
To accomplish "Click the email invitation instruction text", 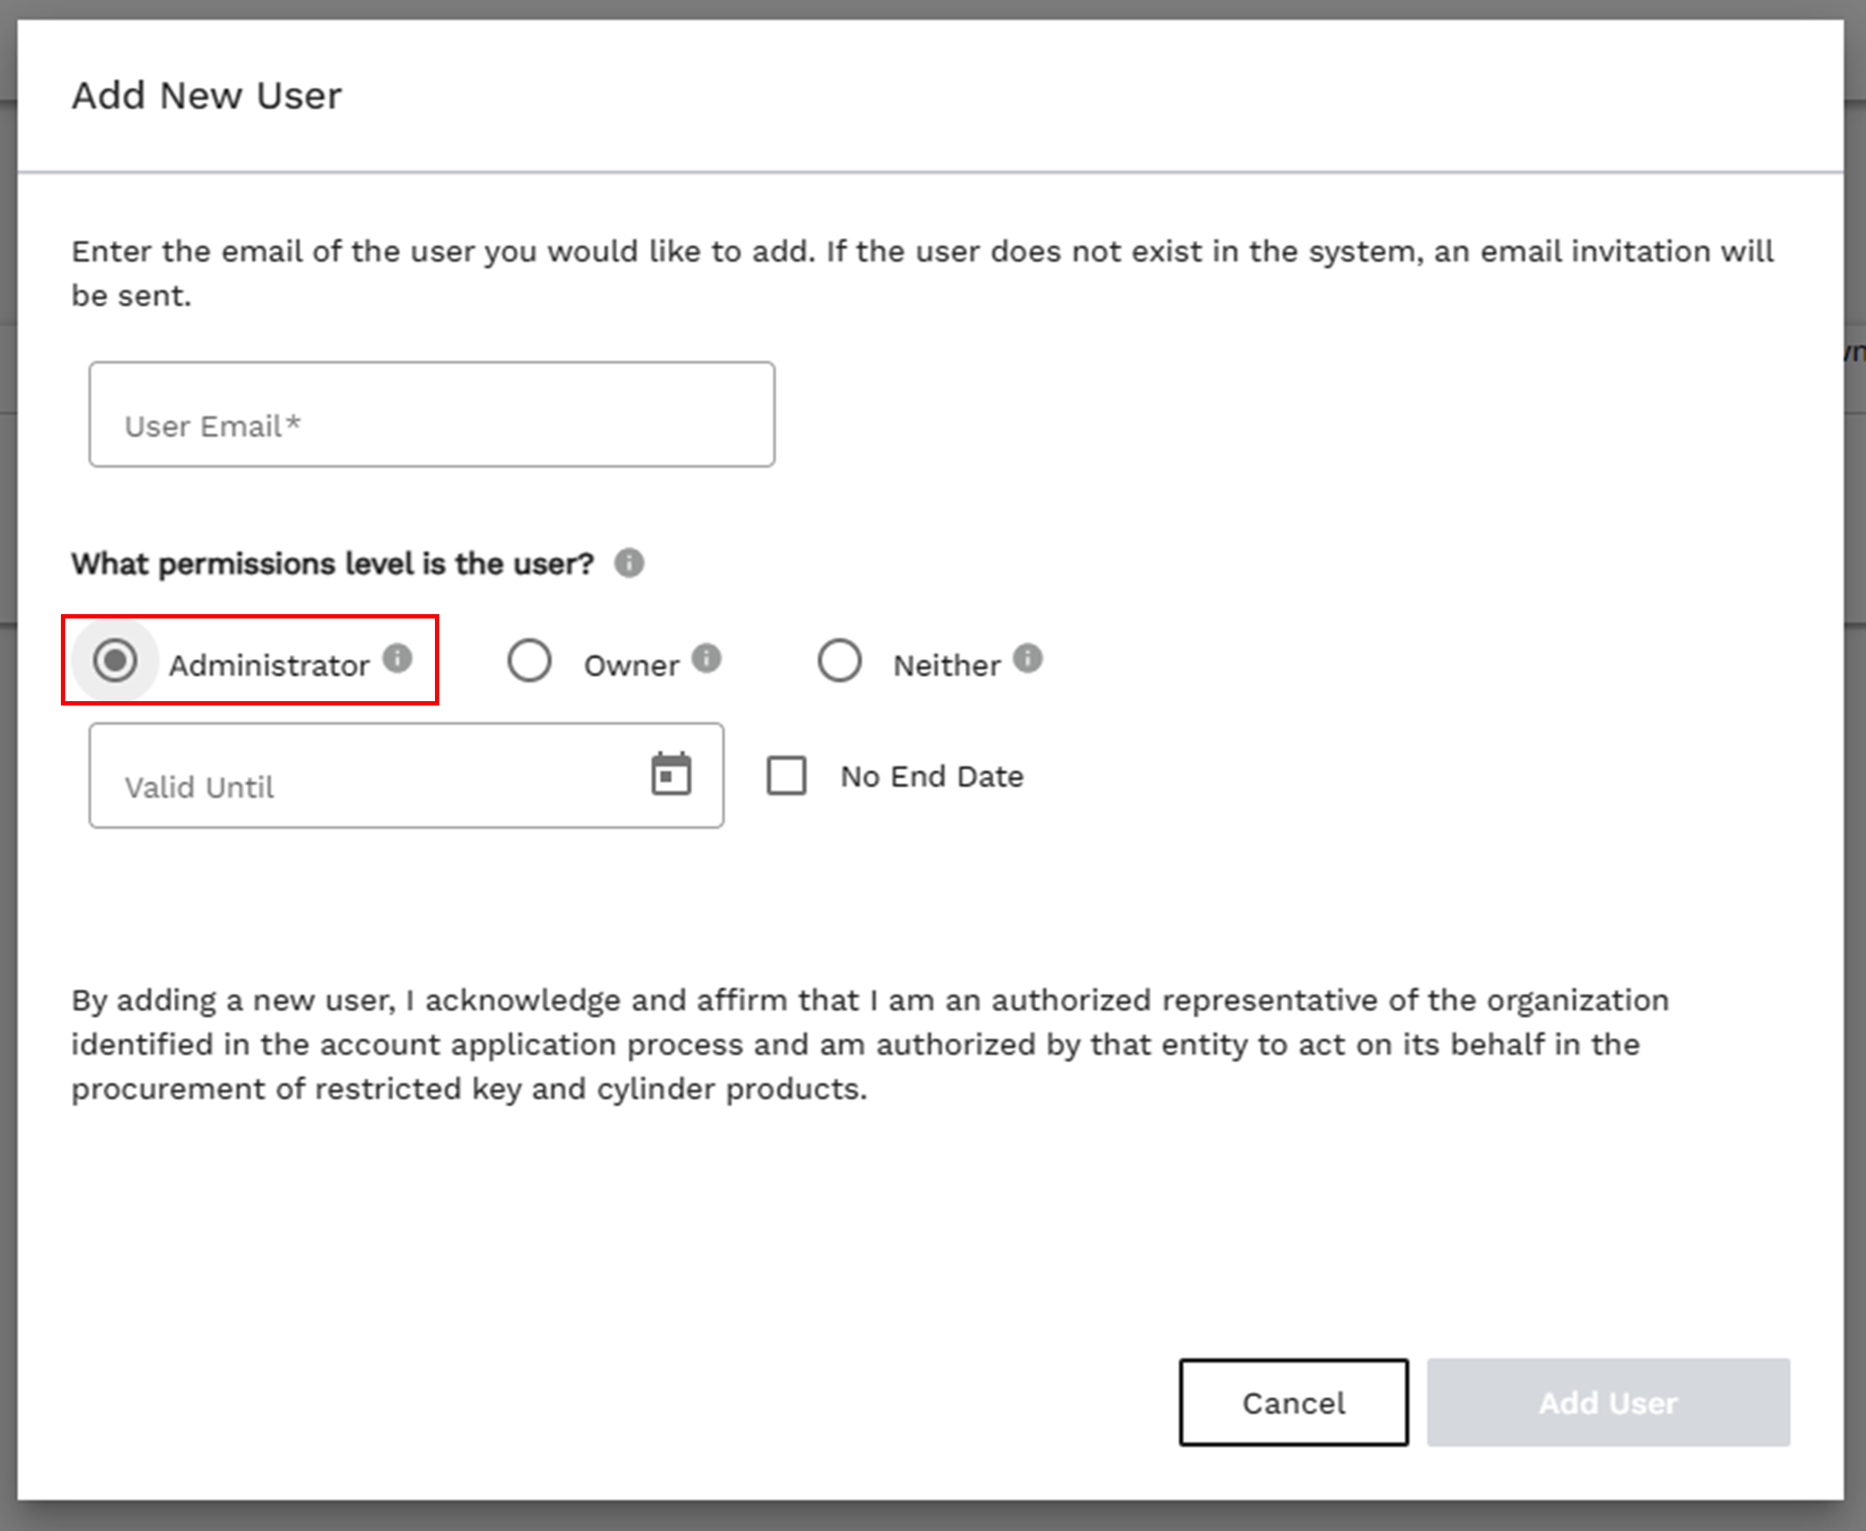I will coord(921,272).
